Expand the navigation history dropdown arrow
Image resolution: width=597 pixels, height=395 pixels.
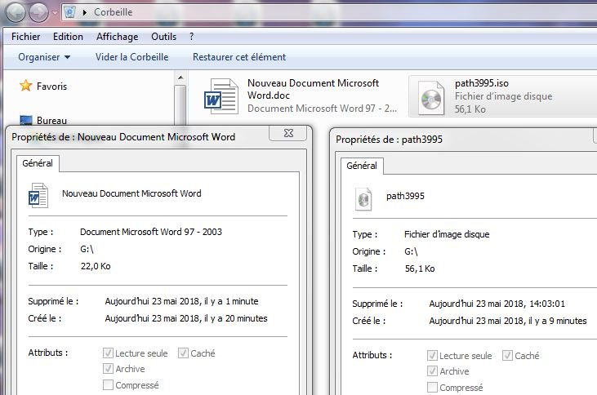pyautogui.click(x=53, y=13)
